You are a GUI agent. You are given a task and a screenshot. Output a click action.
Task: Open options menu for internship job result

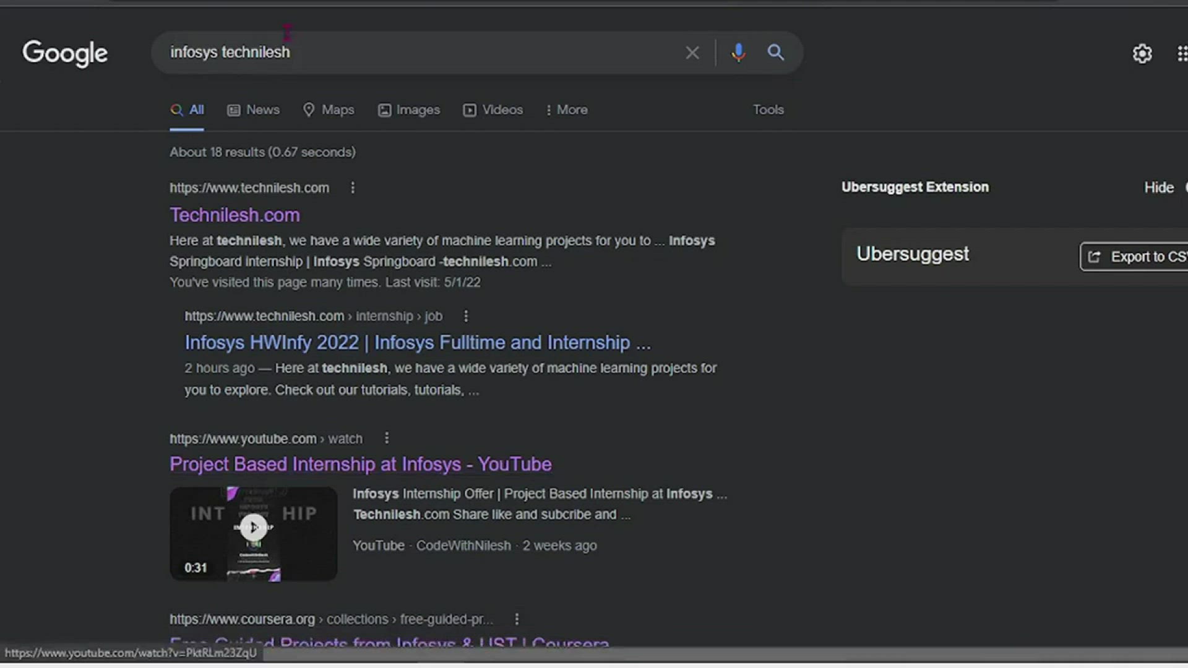point(466,316)
